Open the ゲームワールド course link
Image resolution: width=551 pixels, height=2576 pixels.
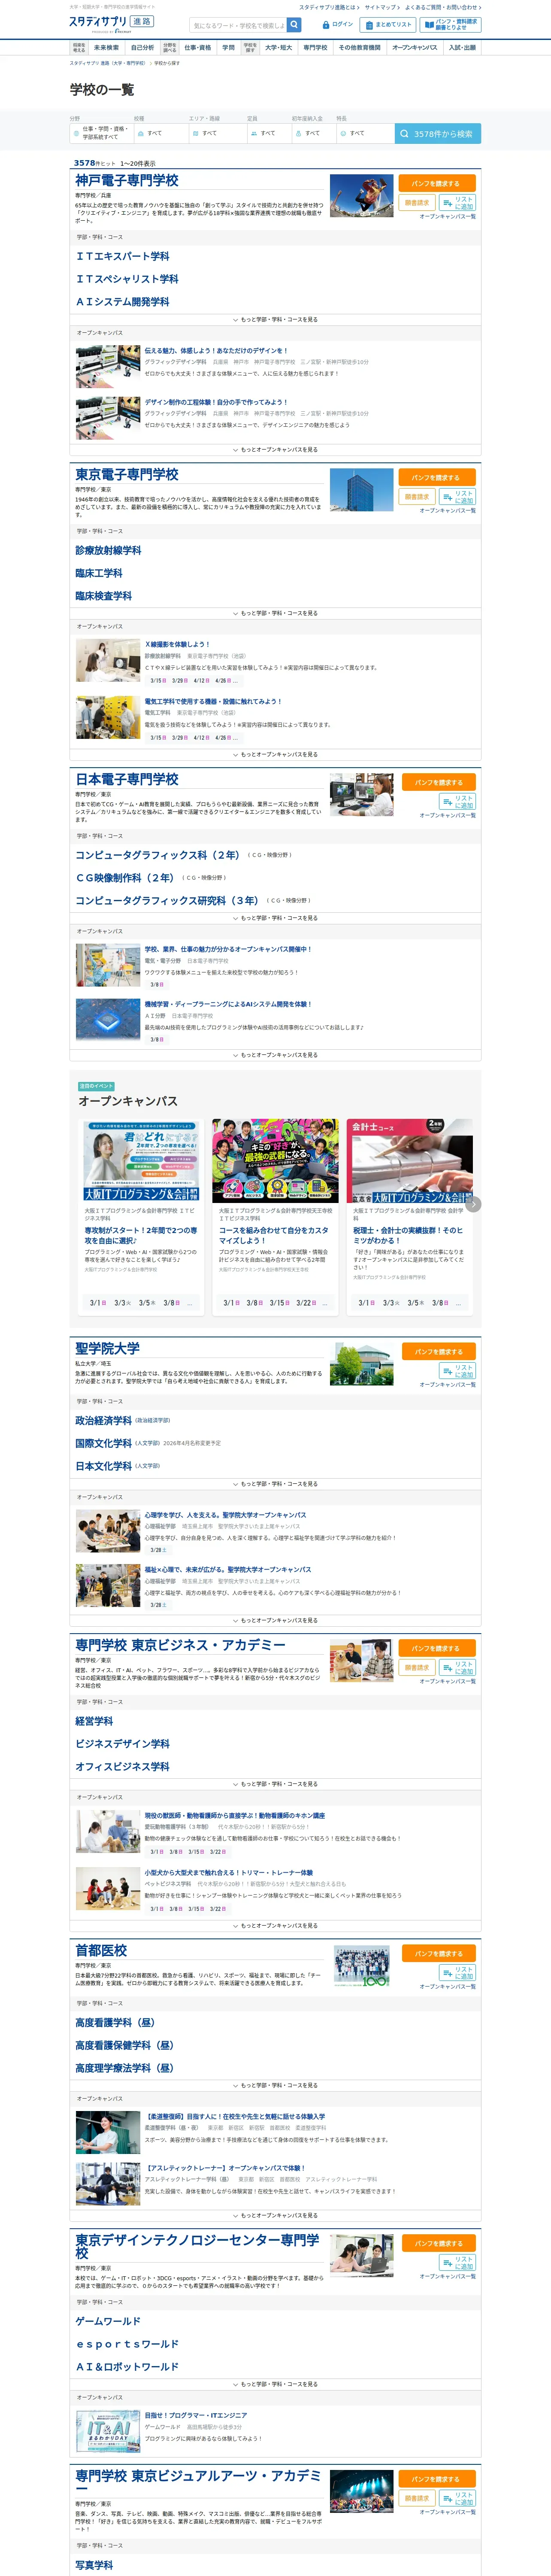point(108,2321)
